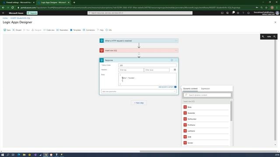Image resolution: width=280 pixels, height=157 pixels.
Task: Open a new browser tab
Action: pyautogui.click(x=74, y=3)
